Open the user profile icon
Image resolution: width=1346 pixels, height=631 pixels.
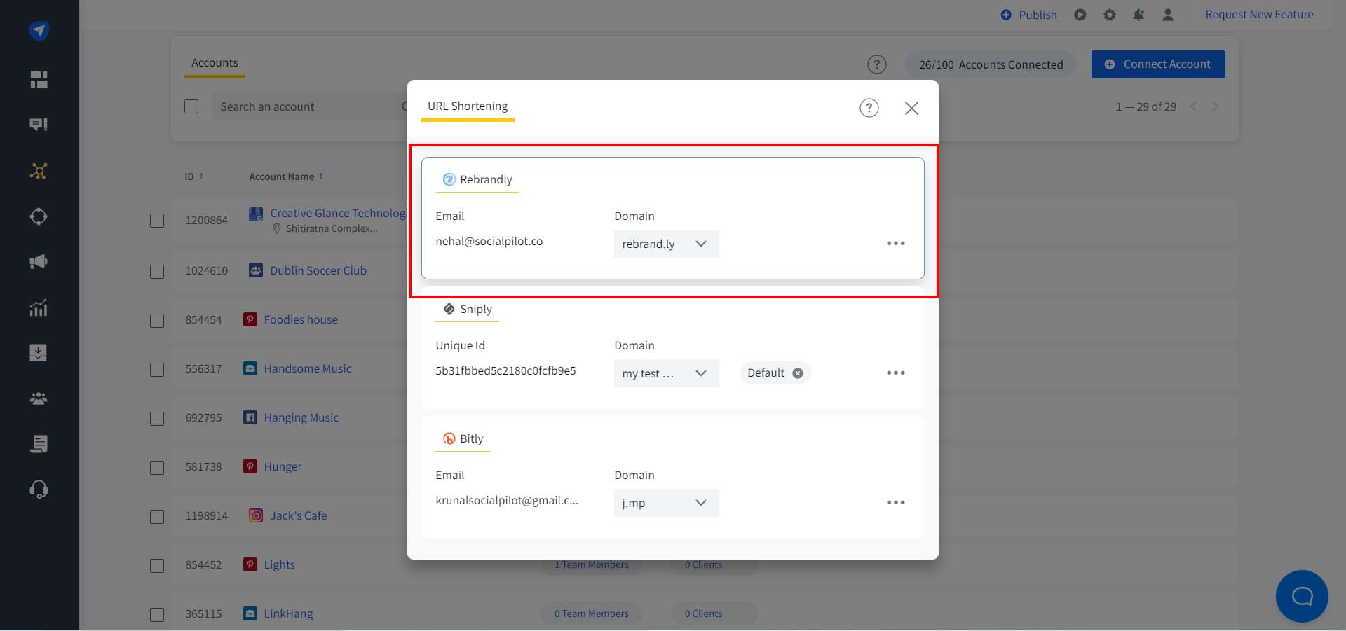tap(1168, 15)
